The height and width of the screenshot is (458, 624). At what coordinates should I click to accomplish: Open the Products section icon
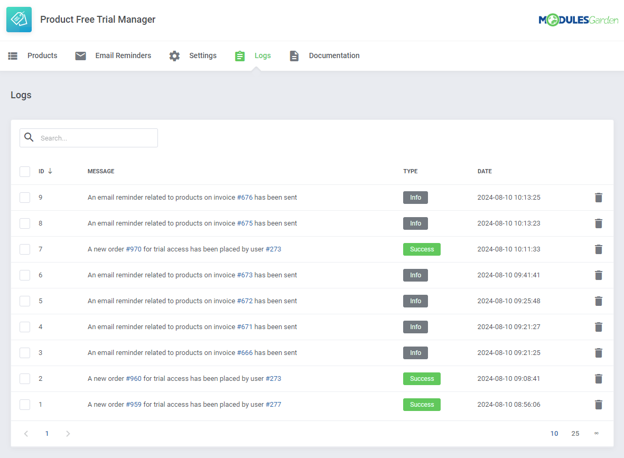pyautogui.click(x=13, y=55)
